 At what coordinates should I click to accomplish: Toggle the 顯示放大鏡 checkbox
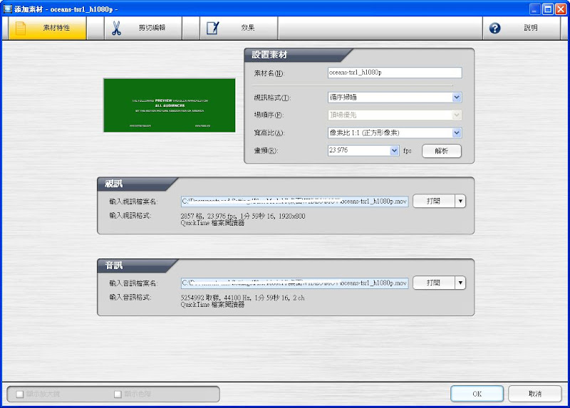20,394
